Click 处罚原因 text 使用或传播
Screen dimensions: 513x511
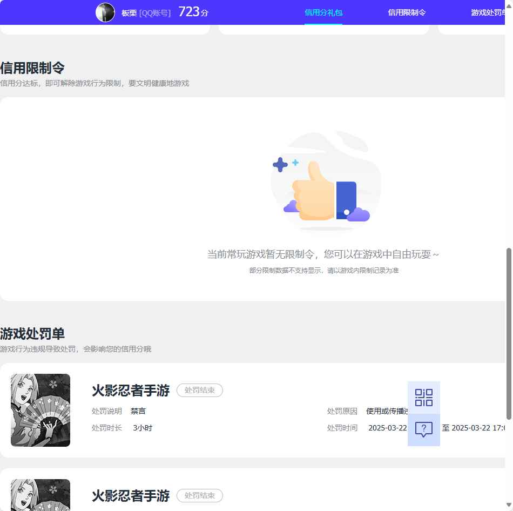tap(387, 411)
